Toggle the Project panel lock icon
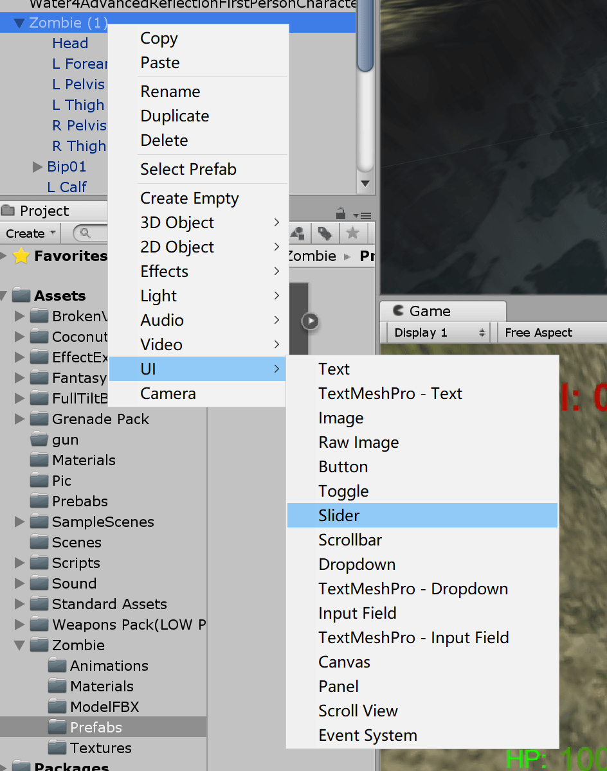 point(341,213)
